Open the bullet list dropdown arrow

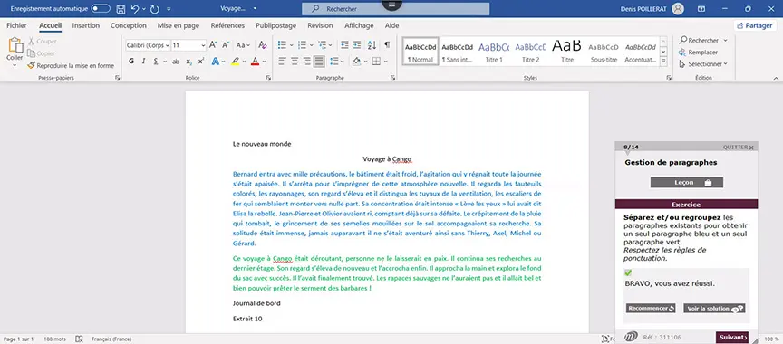pos(291,45)
